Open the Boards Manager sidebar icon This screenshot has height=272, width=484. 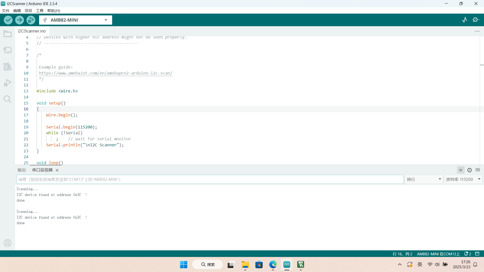click(8, 50)
